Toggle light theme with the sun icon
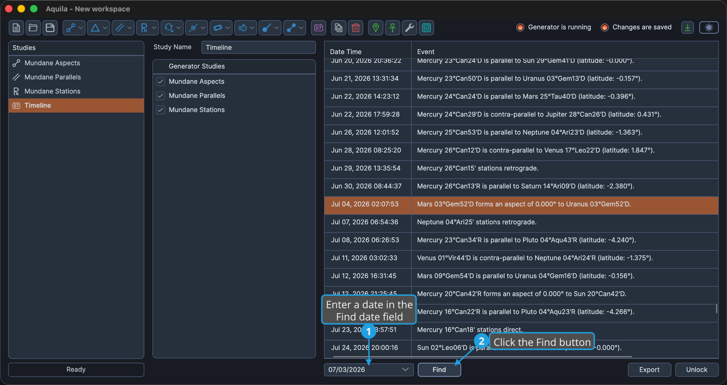 [x=709, y=27]
